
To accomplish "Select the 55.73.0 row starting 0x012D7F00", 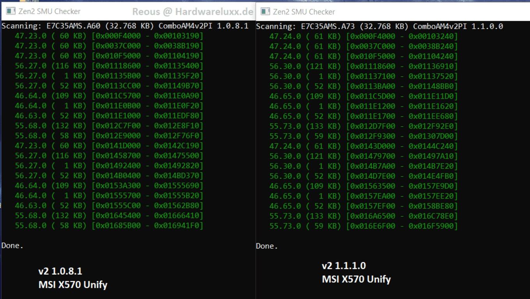I will coord(364,126).
